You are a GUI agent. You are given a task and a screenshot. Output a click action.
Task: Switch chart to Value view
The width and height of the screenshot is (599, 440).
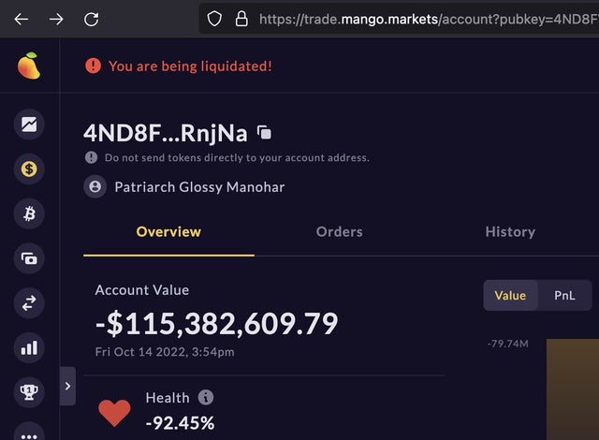pos(510,296)
